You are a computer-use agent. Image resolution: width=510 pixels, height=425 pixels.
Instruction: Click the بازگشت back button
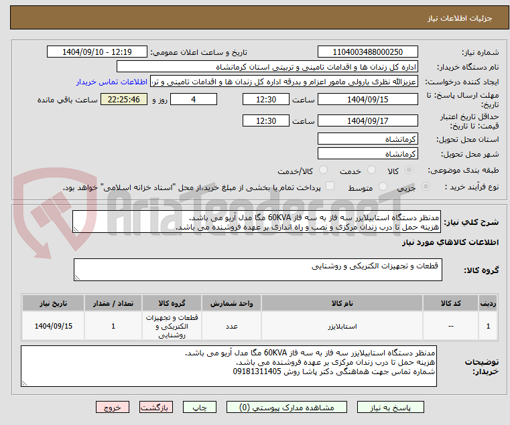(156, 407)
